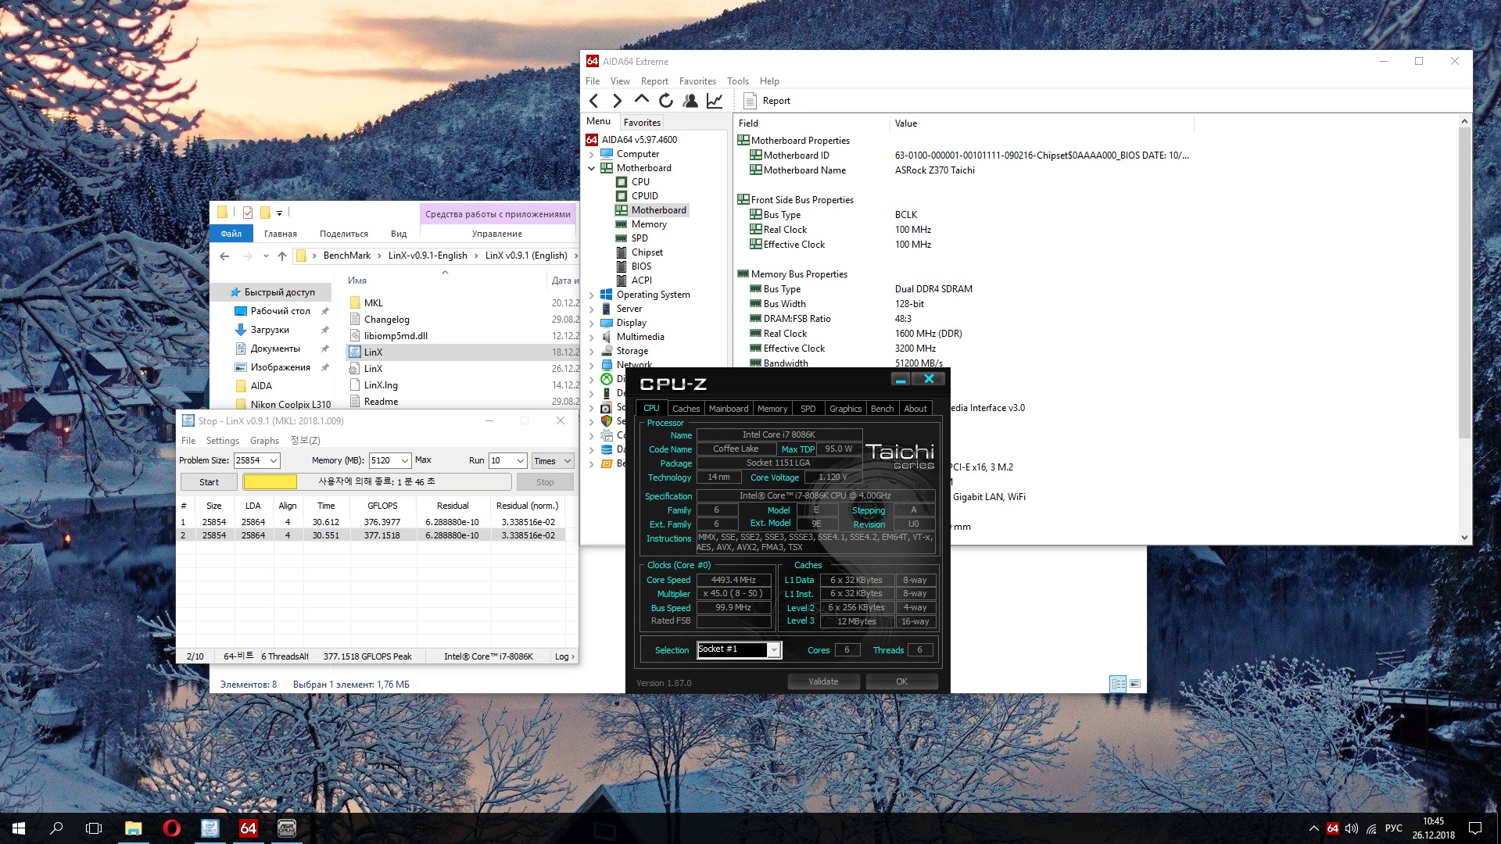Switch Explorer to large icons view toggle
The image size is (1501, 844).
click(1135, 684)
